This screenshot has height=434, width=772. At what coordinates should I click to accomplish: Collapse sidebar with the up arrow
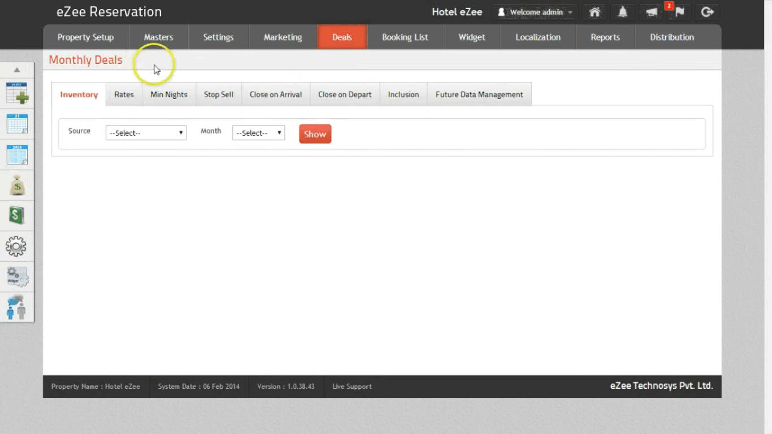click(17, 70)
